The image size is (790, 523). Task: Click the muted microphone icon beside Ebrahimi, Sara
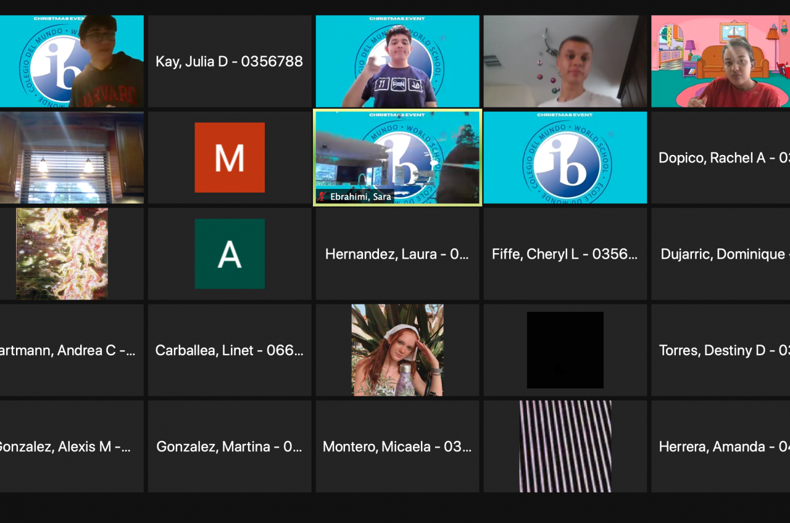coord(322,197)
